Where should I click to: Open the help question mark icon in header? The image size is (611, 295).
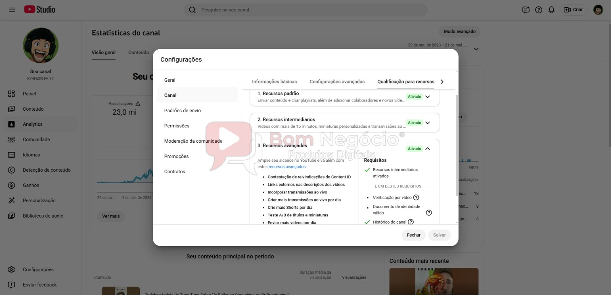click(539, 10)
